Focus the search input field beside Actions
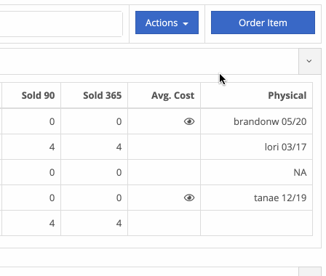Image resolution: width=326 pixels, height=276 pixels. point(60,24)
